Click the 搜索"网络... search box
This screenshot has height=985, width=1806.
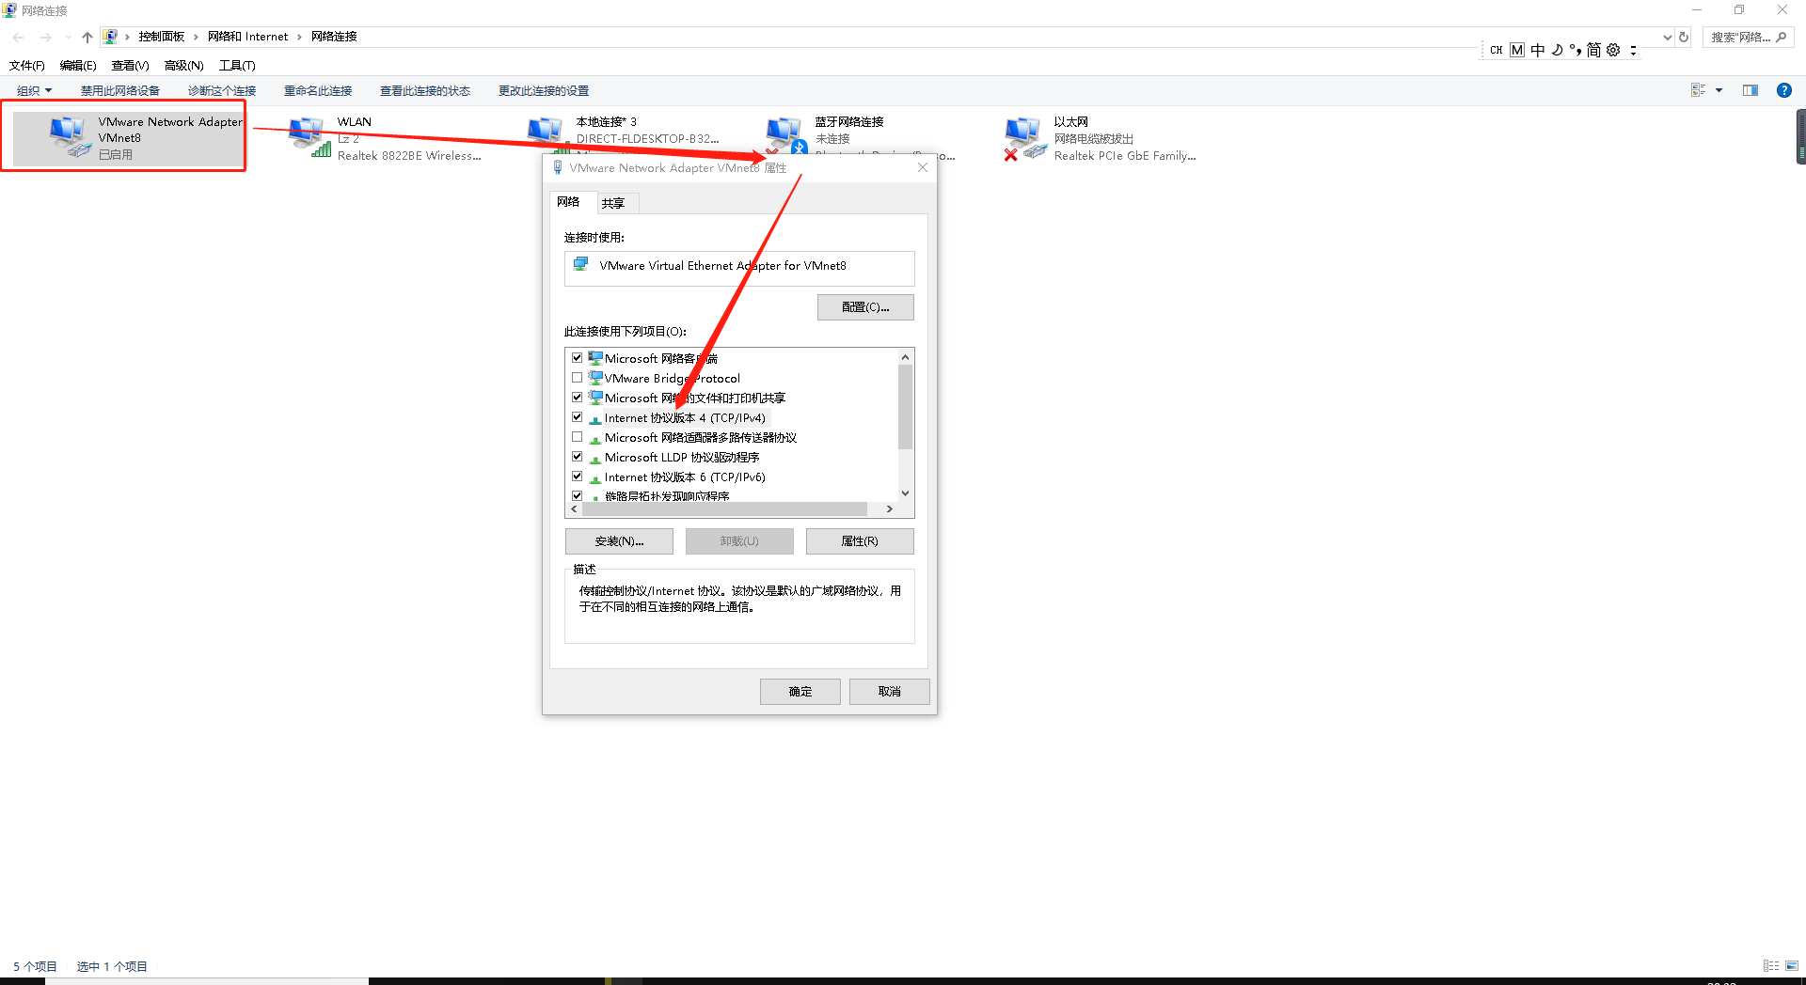click(1748, 38)
